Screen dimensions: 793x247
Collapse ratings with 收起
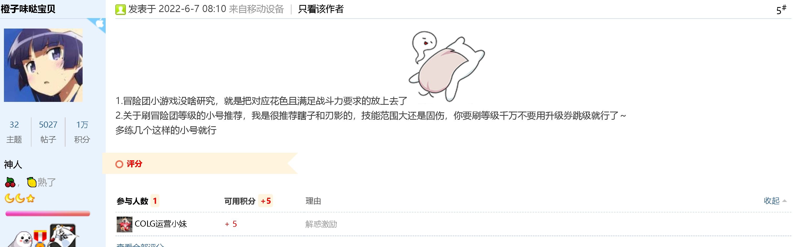pyautogui.click(x=775, y=201)
